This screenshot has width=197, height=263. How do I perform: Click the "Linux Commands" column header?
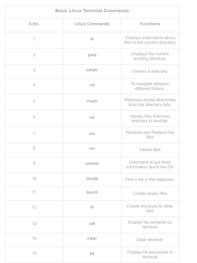(x=92, y=24)
